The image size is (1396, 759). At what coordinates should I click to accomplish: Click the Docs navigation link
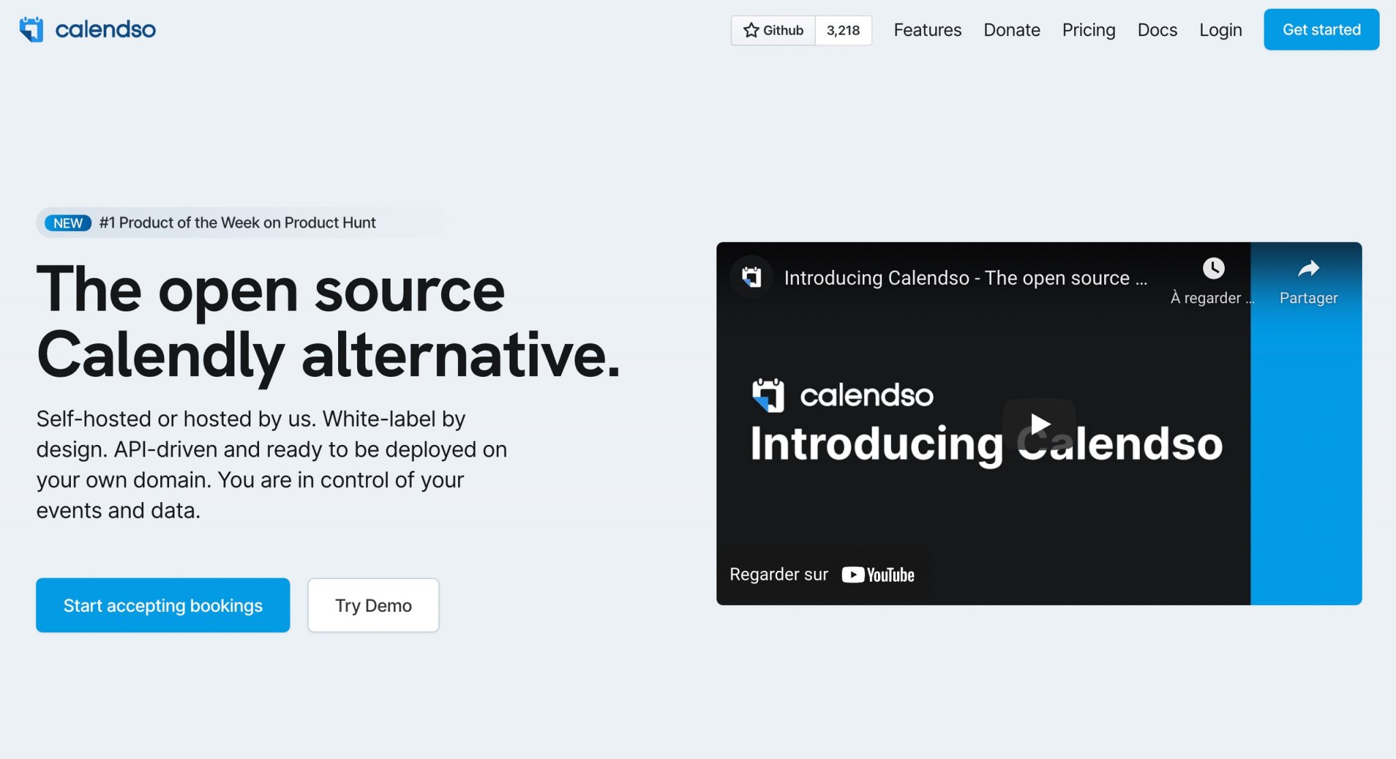pos(1157,29)
